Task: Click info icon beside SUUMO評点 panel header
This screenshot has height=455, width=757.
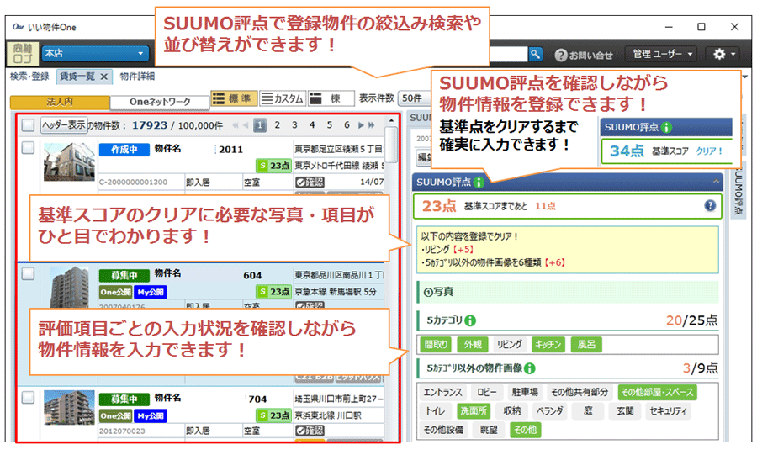Action: [479, 183]
